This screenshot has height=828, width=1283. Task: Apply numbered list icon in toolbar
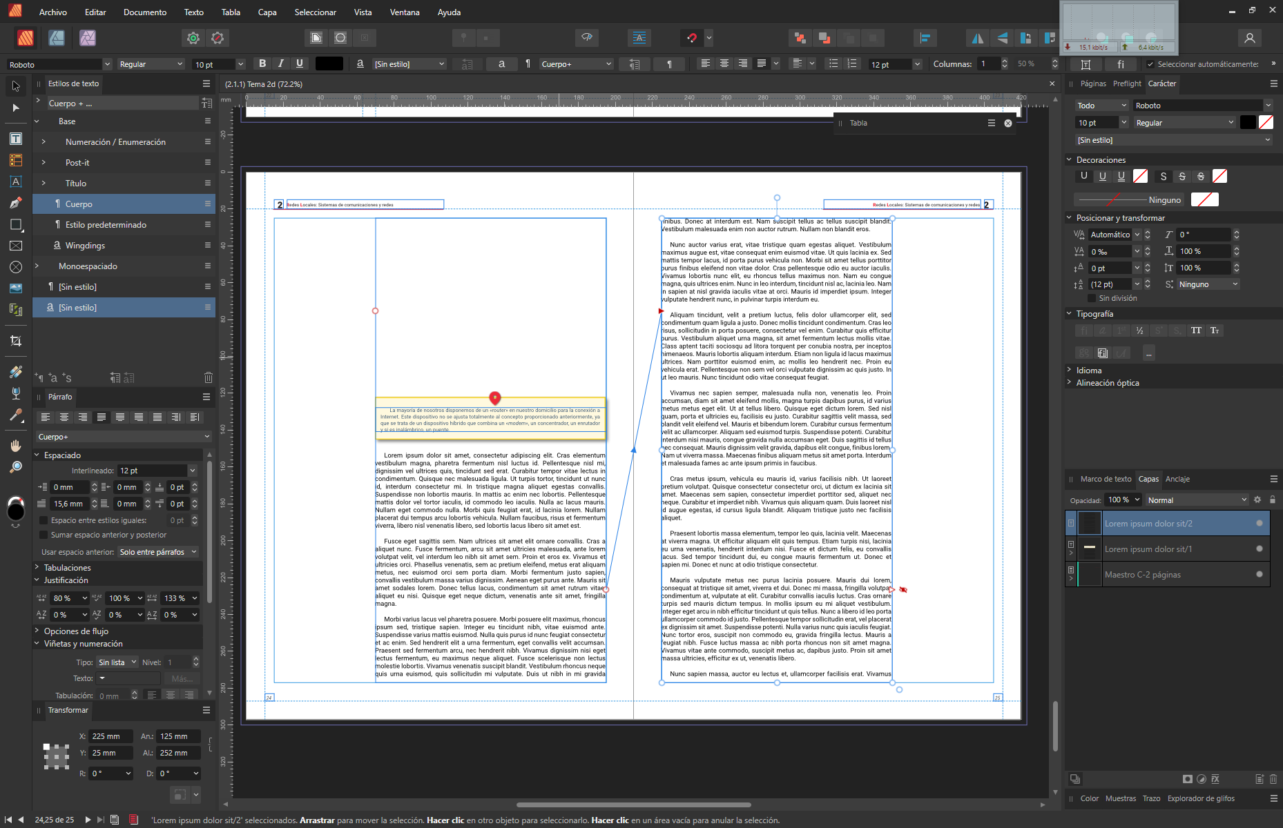852,63
